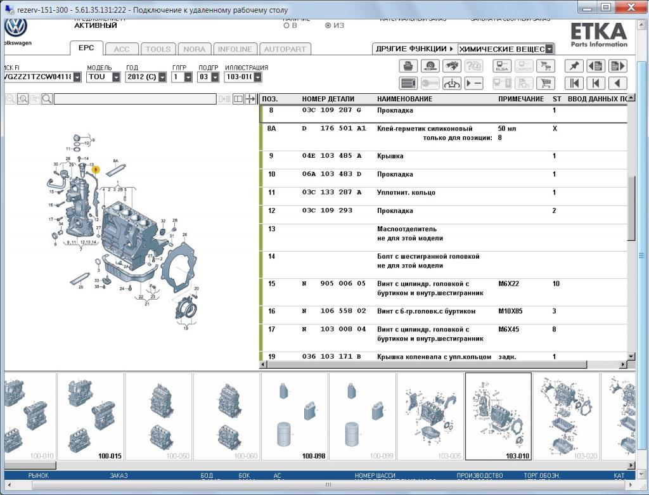
Task: Click the Volkswagen logo
Action: tap(16, 27)
